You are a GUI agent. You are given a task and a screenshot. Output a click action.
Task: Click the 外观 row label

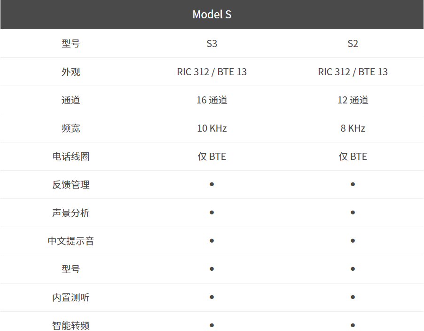(x=71, y=72)
